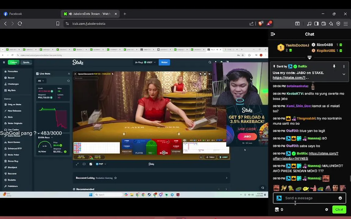Mute audio via speaker icon on JaboleroDota tab
Image resolution: width=351 pixels, height=219 pixels.
pyautogui.click(x=70, y=14)
